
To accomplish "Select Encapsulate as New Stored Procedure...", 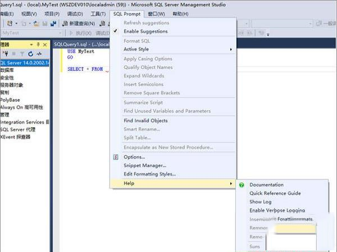I will point(168,147).
